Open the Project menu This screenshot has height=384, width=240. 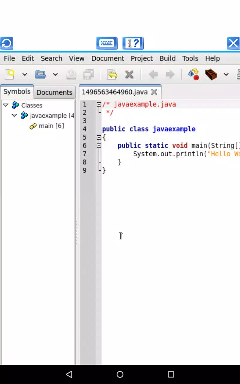[142, 58]
